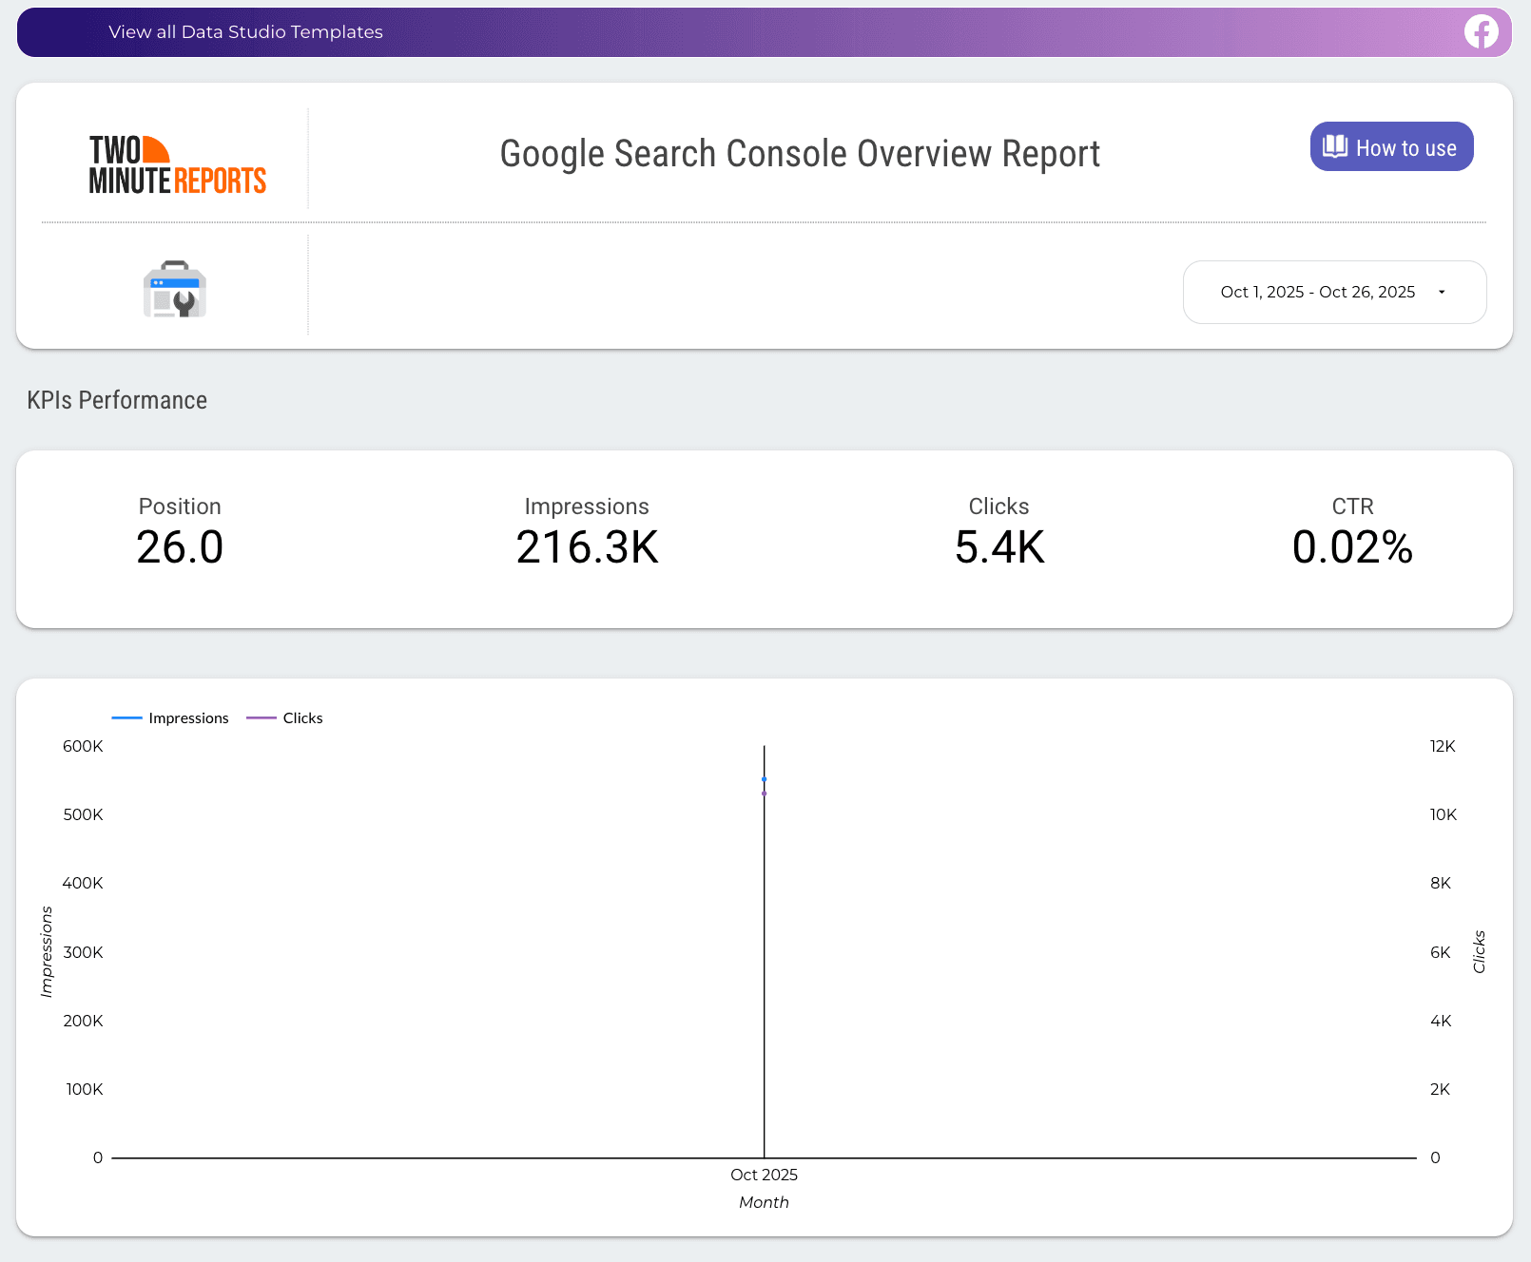The width and height of the screenshot is (1531, 1262).
Task: Toggle the Clicks series in the legend
Action: coord(303,717)
